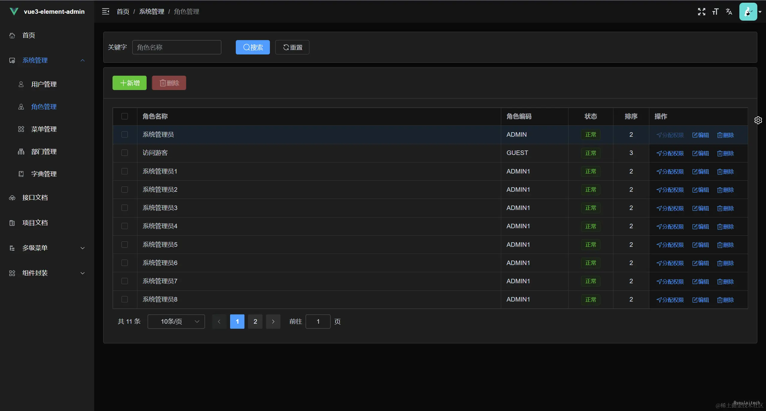Open the language translation icon
The image size is (766, 411).
coord(729,12)
